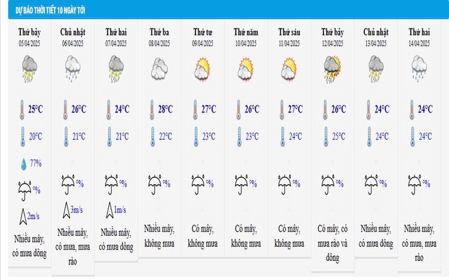The image size is (449, 280).
Task: Click the thunderstorm icon for 07/04/2025
Action: point(116,69)
